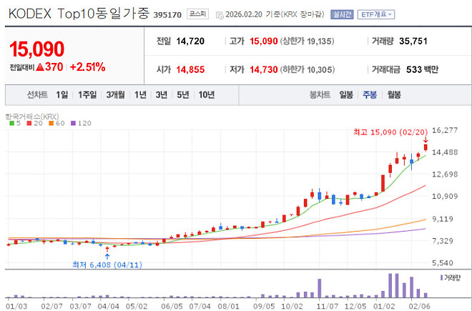Click the 코스피 market label
The height and width of the screenshot is (311, 472).
pyautogui.click(x=197, y=14)
